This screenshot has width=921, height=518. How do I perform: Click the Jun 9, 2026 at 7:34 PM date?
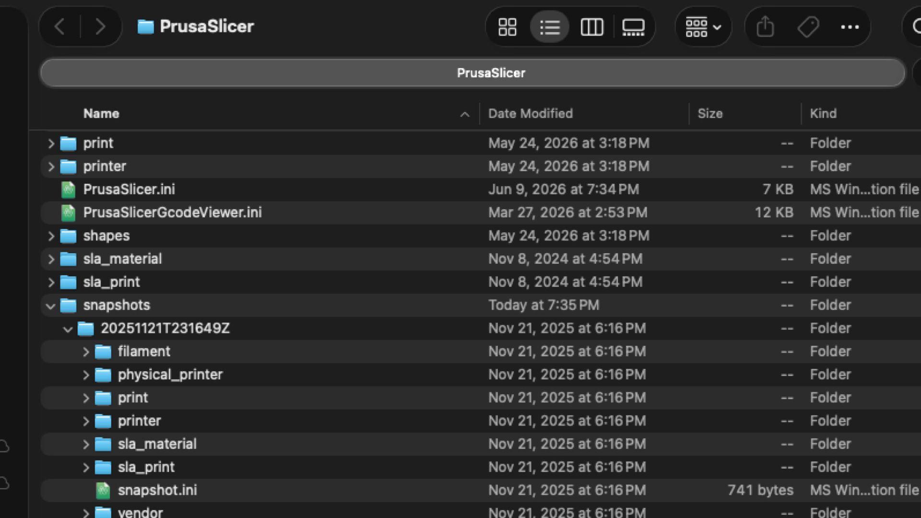tap(564, 189)
